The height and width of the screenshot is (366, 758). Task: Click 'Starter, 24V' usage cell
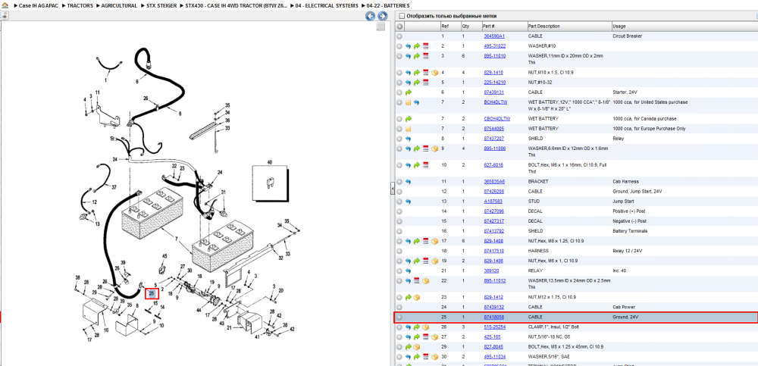tap(625, 92)
